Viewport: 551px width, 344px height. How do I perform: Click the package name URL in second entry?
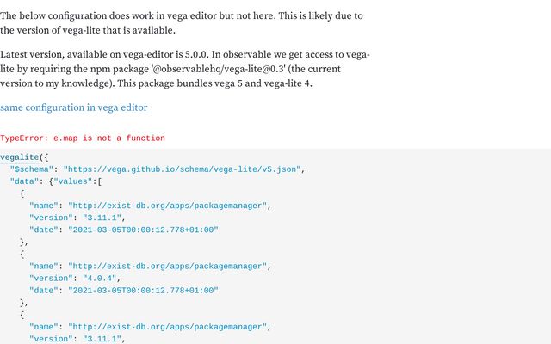[x=170, y=267]
